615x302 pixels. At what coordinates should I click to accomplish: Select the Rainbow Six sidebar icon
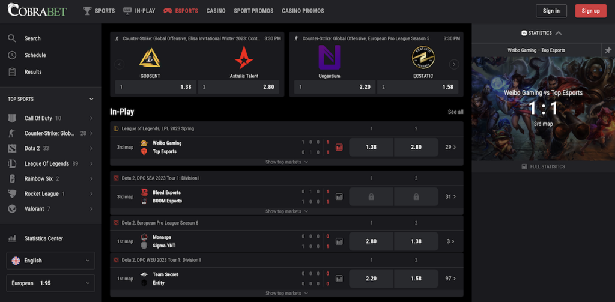point(12,179)
